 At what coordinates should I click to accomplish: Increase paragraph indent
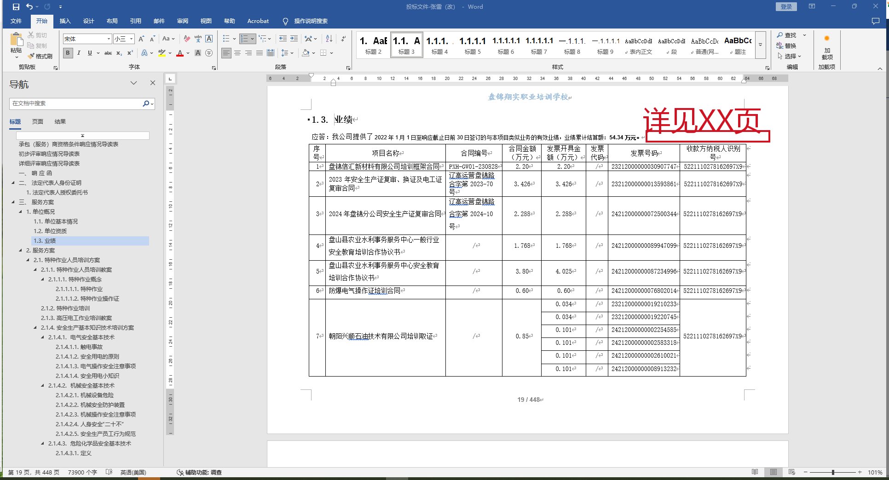[294, 39]
